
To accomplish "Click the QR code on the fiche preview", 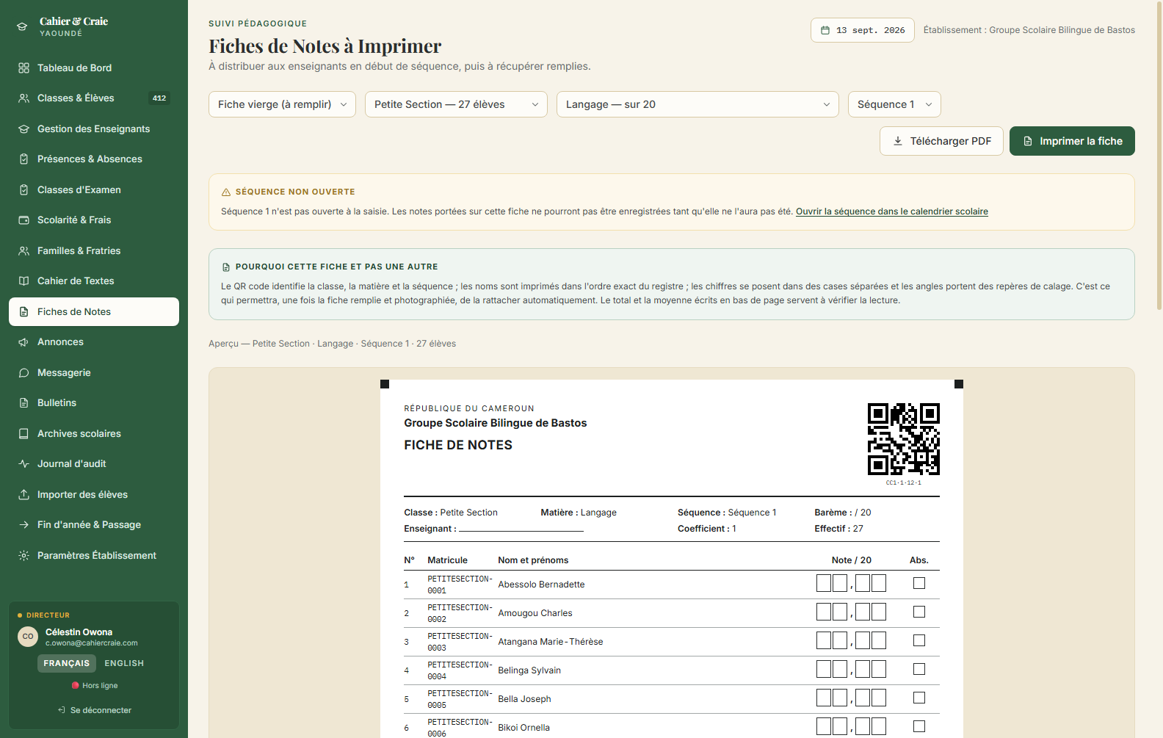I will point(903,439).
